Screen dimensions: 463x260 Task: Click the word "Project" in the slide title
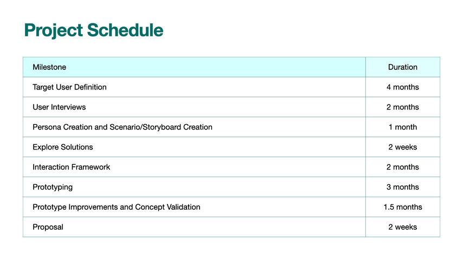(53, 30)
